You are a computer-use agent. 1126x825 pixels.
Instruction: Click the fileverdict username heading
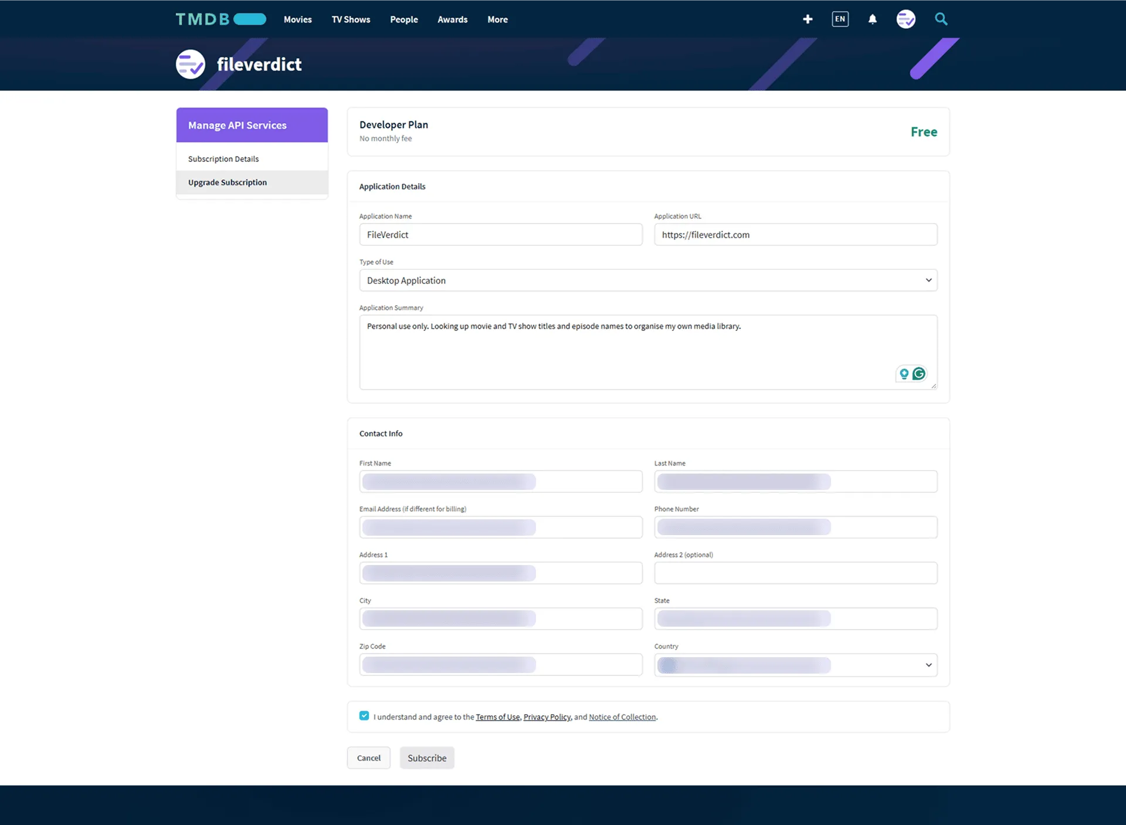(259, 64)
